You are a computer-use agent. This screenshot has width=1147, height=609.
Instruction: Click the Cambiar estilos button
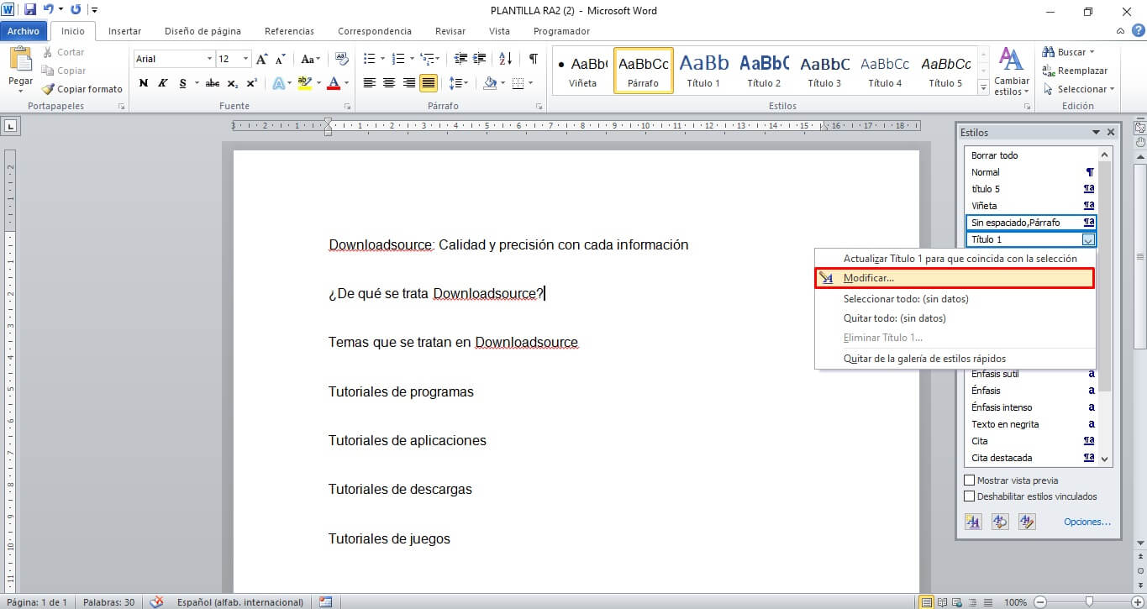coord(1012,72)
